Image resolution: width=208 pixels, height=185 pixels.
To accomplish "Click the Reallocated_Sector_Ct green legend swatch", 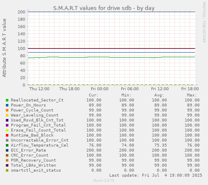I will tap(7, 100).
